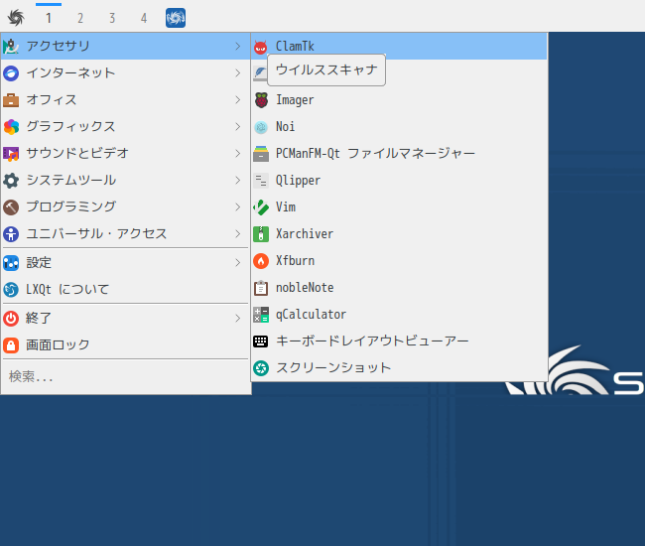Open the Imager menu entry
This screenshot has width=645, height=546.
click(x=399, y=100)
